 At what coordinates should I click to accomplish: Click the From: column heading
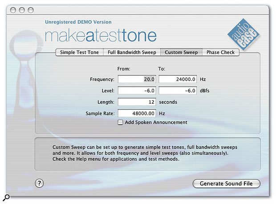124,69
